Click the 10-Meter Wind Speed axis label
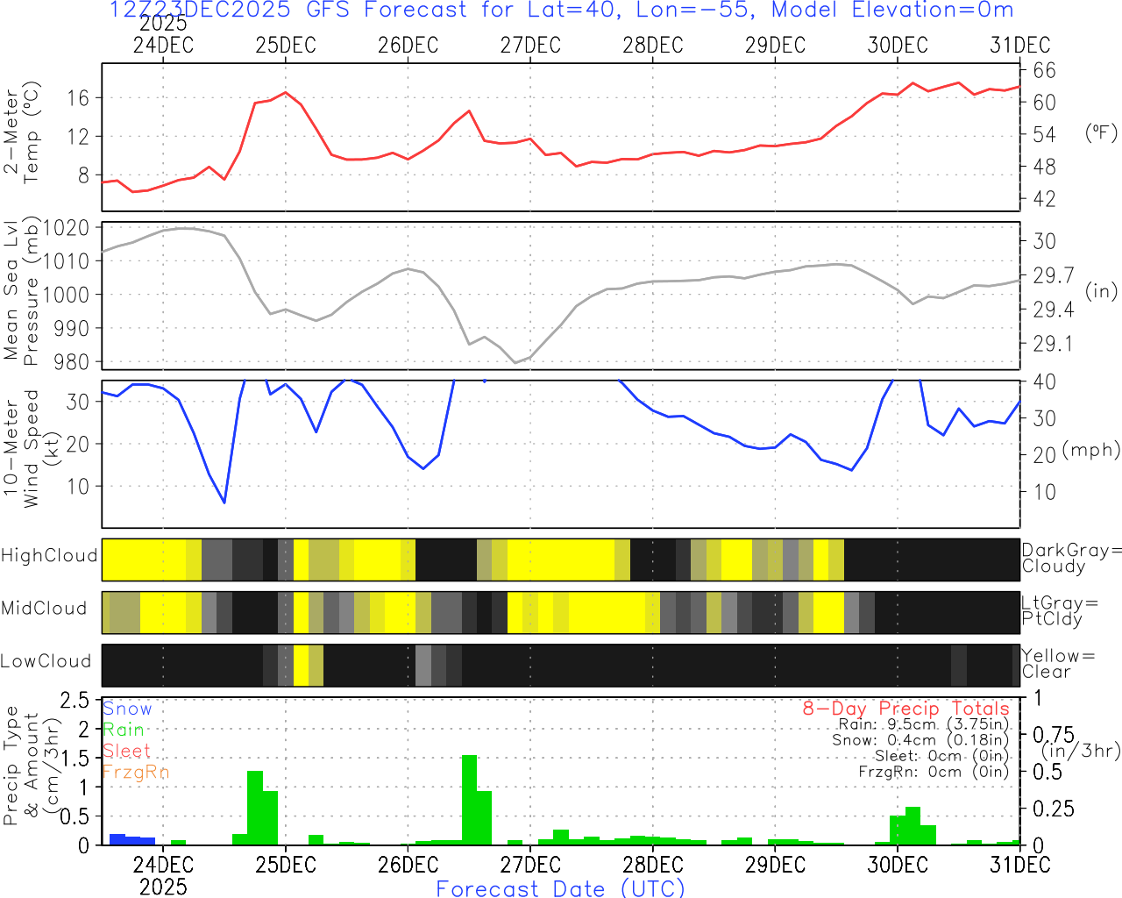 click(x=22, y=448)
